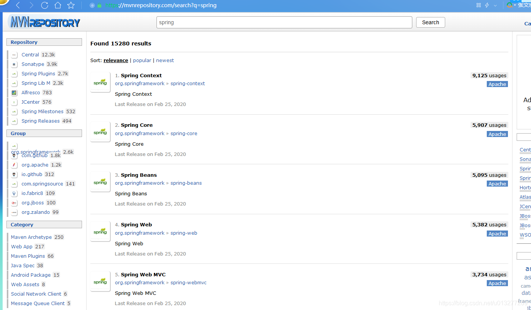Click the Central repository icon in sidebar

(14, 55)
